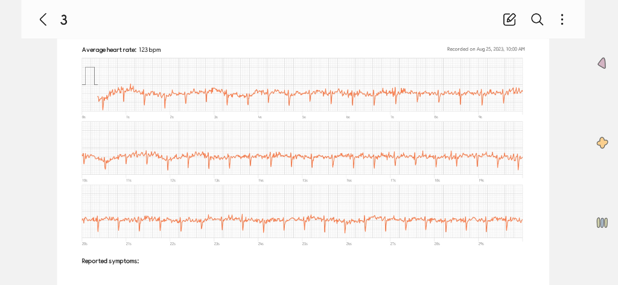618x285 pixels.
Task: Select the note title "3"
Action: pos(63,20)
